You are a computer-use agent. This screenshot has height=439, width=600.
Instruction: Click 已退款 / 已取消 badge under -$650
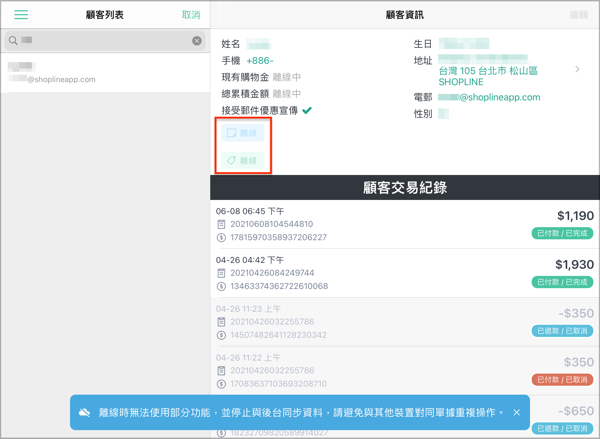[562, 428]
